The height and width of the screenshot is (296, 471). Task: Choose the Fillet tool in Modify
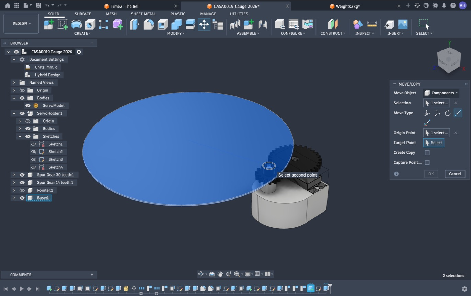click(149, 24)
